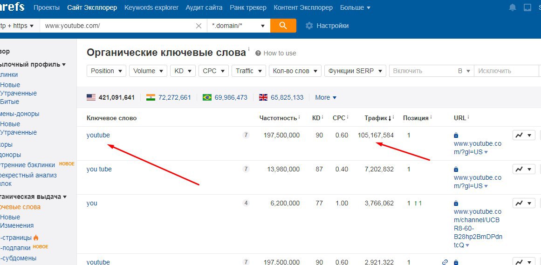The height and width of the screenshot is (265, 541).
Task: Click the How to use question mark icon
Action: pos(258,53)
